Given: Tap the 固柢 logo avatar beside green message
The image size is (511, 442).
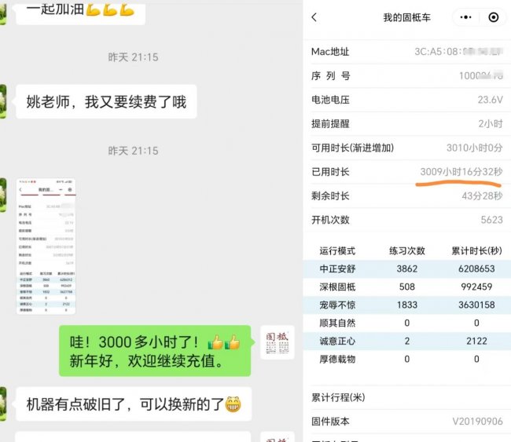Looking at the screenshot, I should [278, 343].
